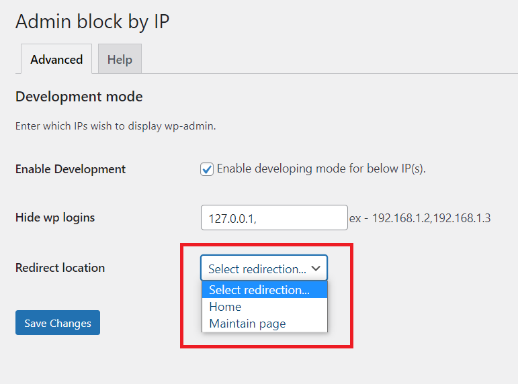
Task: Click the 127.0.0.1 text in the IP field
Action: [232, 219]
